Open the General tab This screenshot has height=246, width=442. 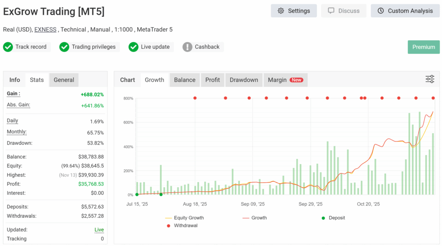tap(64, 80)
